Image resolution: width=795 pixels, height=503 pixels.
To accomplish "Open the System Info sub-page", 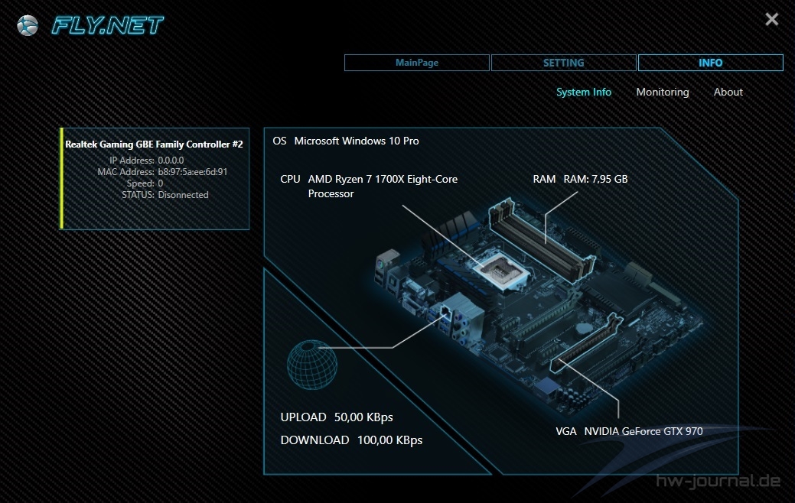I will (583, 92).
